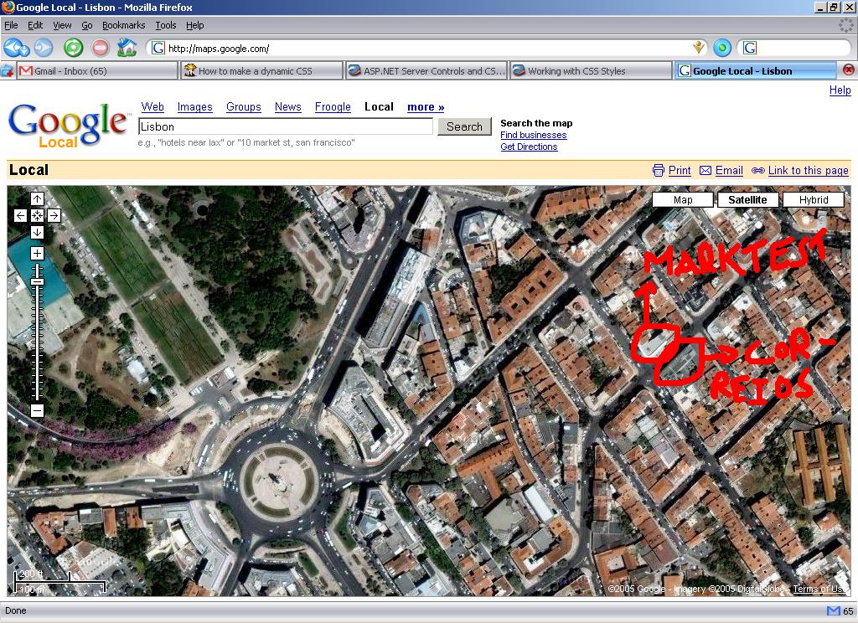Image resolution: width=858 pixels, height=623 pixels.
Task: Switch to Satellite view
Action: [x=747, y=200]
